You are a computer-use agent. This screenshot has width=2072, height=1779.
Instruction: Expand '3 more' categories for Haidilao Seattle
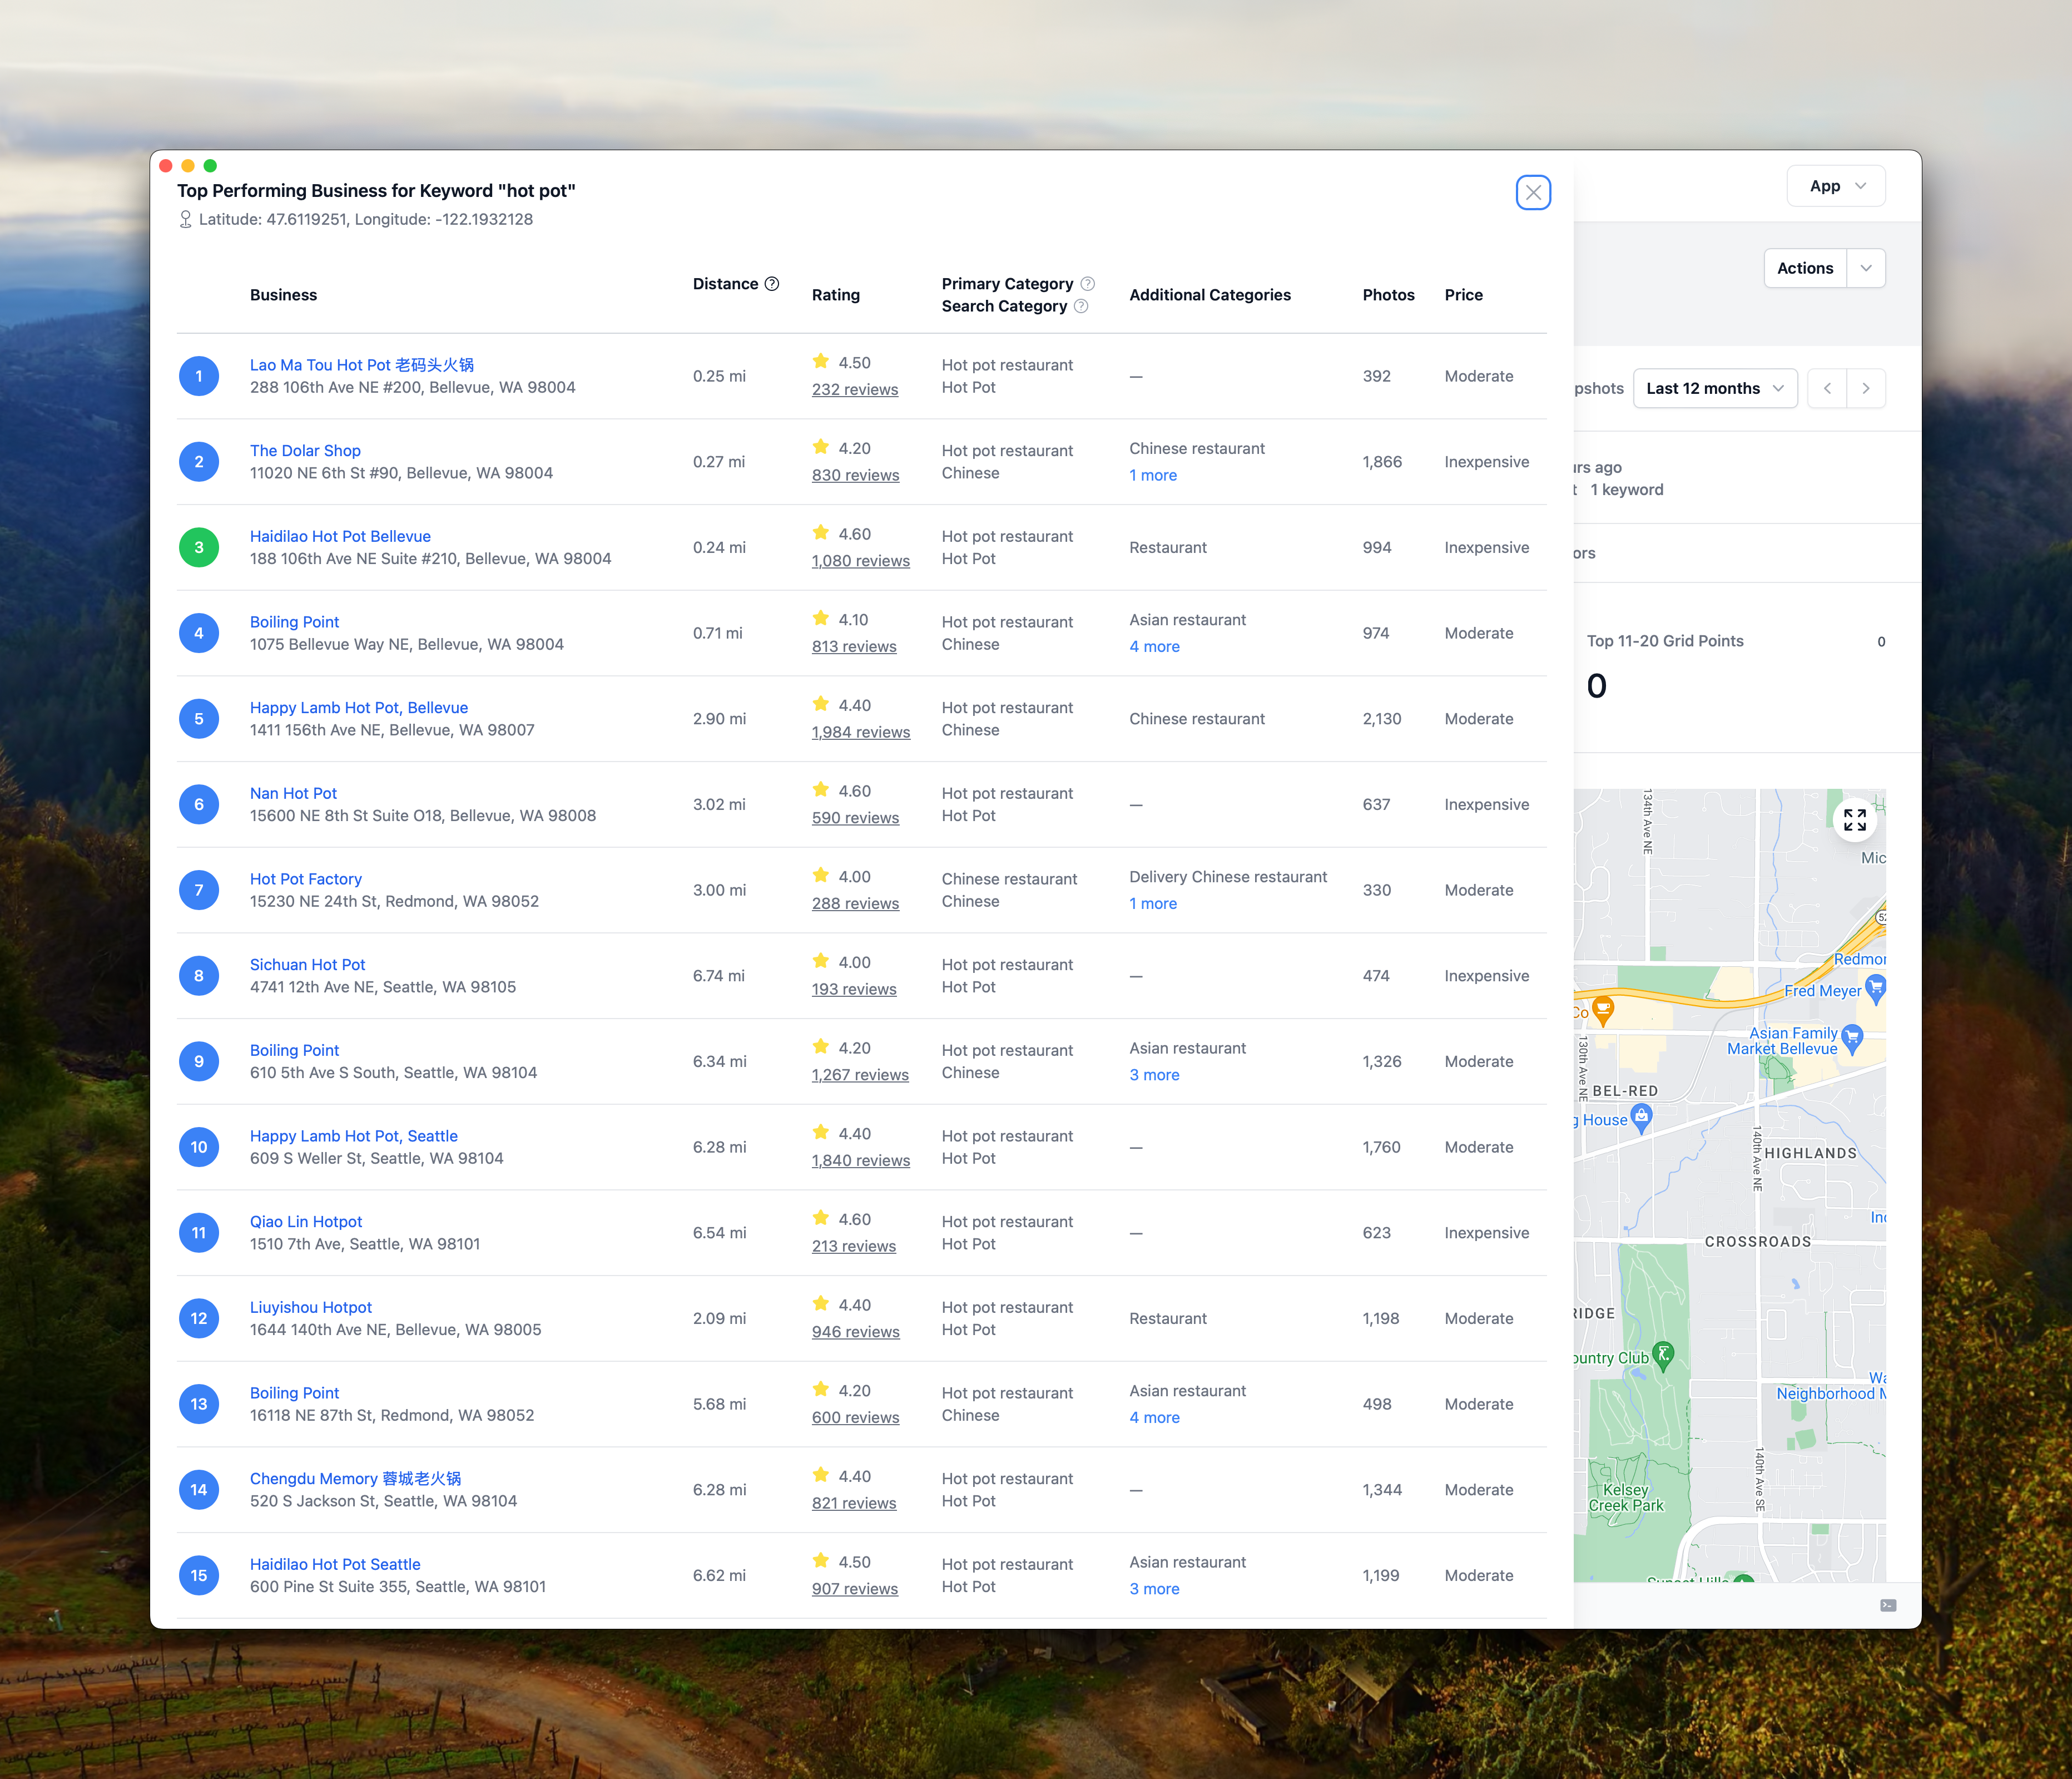[1155, 1589]
